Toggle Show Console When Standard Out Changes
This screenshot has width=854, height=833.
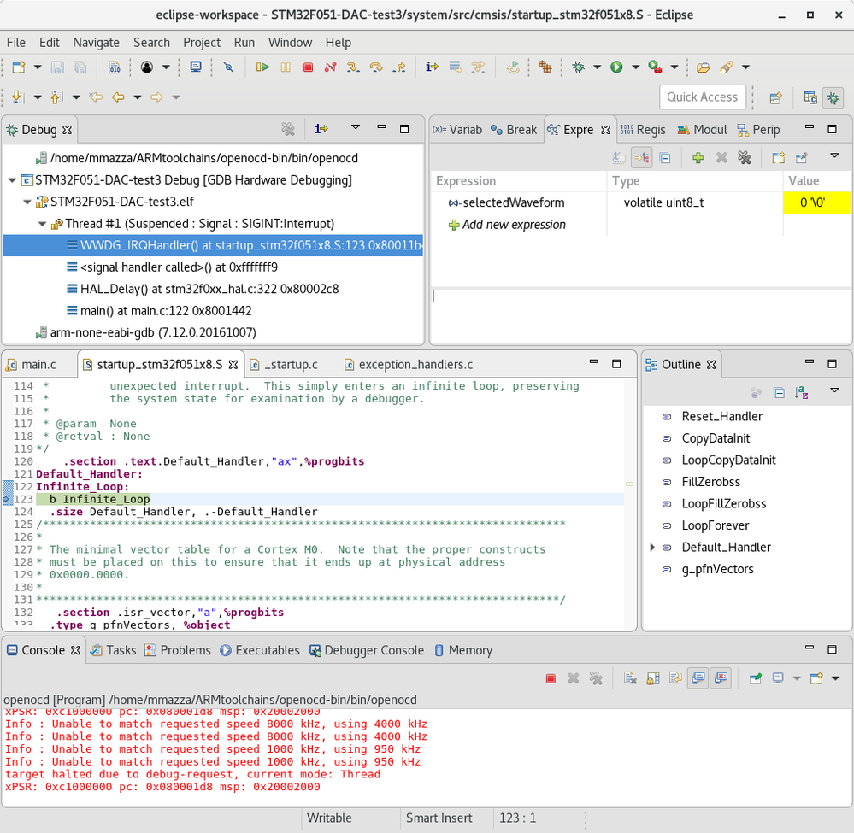coord(698,678)
